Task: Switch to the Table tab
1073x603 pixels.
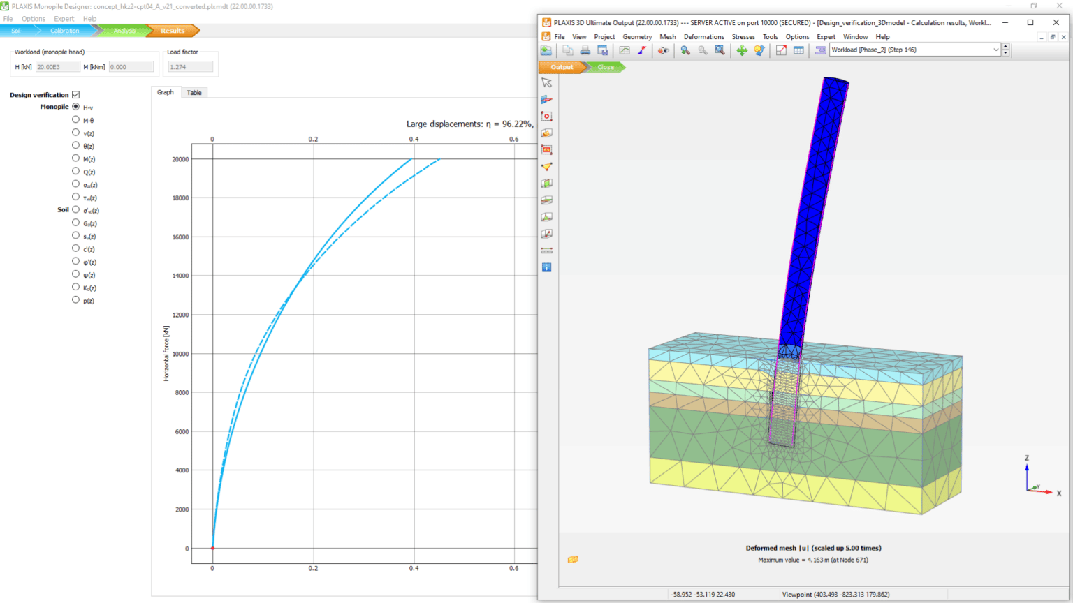Action: pyautogui.click(x=194, y=93)
